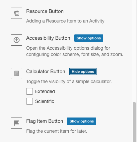Image resolution: width=139 pixels, height=142 pixels.
Task: Enable the Extended calculator checkbox
Action: [30, 91]
